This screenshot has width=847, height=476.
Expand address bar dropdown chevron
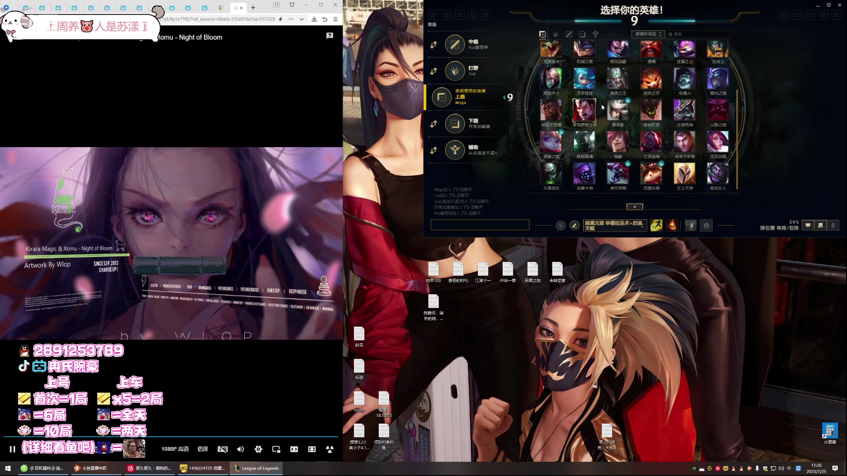301,19
